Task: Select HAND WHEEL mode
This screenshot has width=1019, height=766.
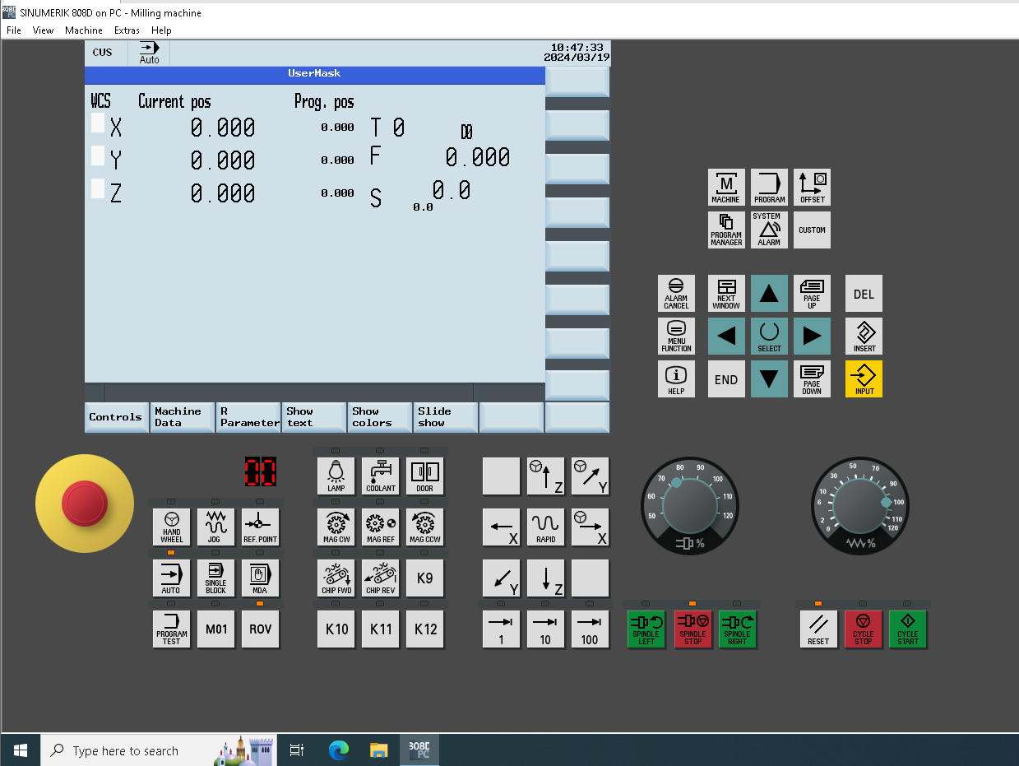Action: pyautogui.click(x=171, y=527)
